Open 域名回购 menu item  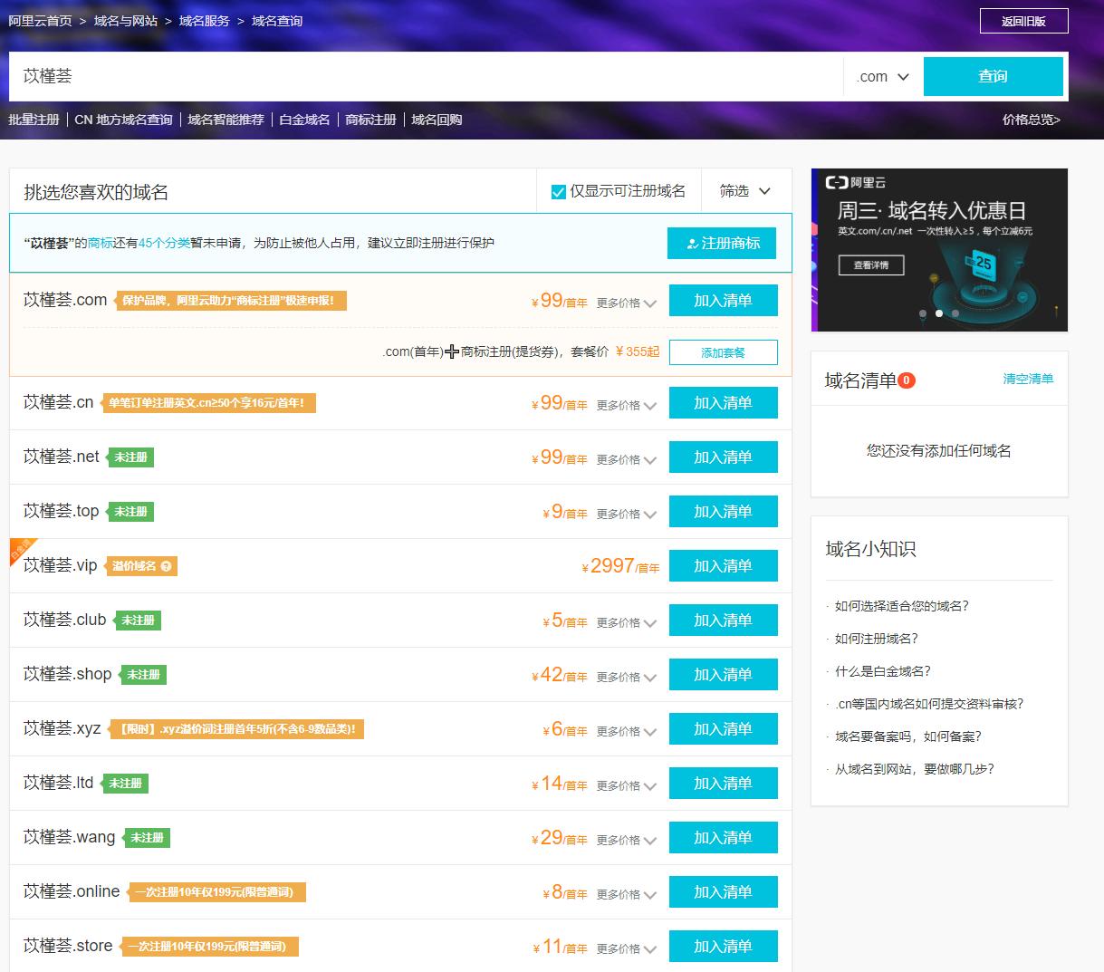coord(437,120)
